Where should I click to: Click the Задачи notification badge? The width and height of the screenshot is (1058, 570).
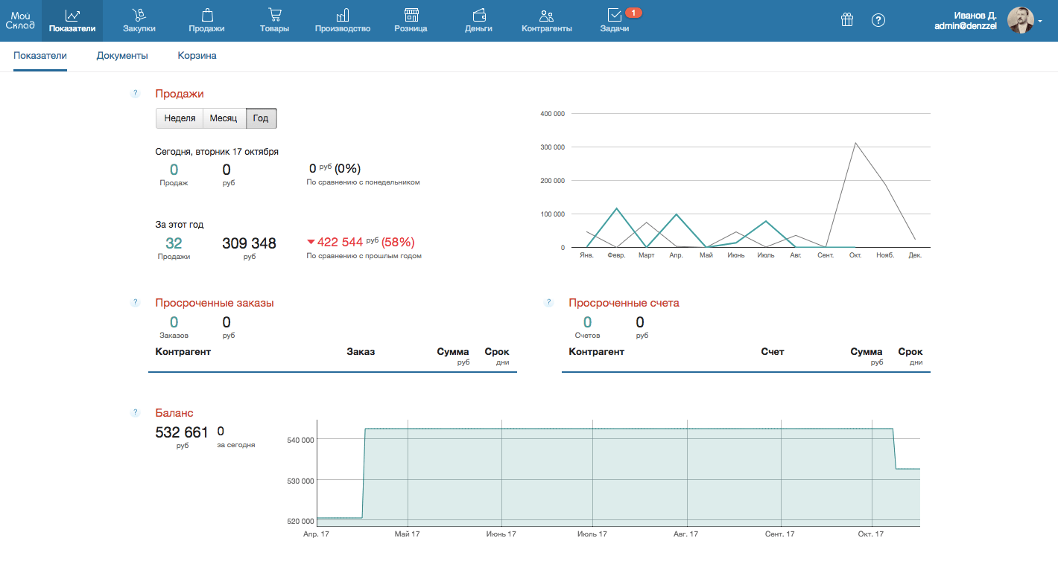point(633,13)
